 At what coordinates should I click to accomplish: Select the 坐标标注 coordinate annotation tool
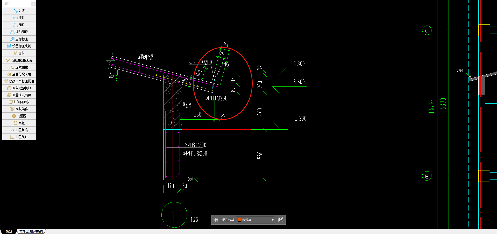[19, 39]
